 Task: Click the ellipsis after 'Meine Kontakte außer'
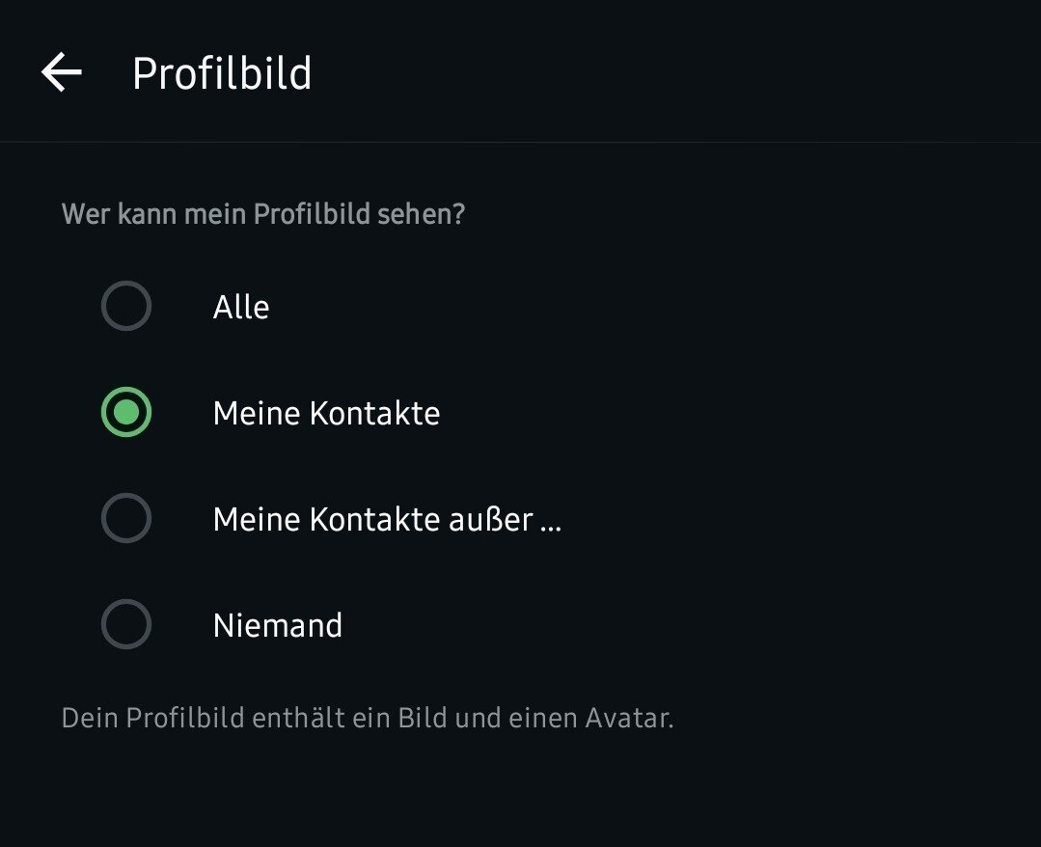[551, 523]
